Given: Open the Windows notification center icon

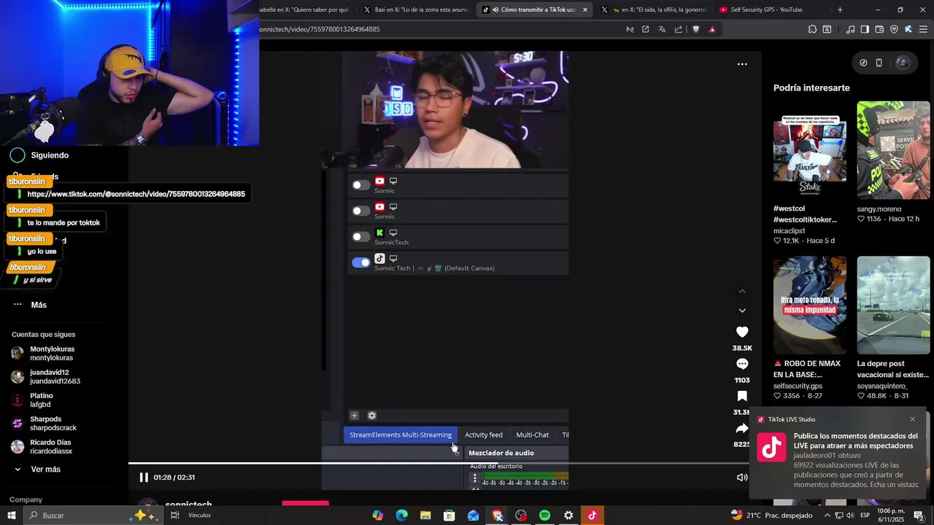Looking at the screenshot, I should [x=919, y=516].
